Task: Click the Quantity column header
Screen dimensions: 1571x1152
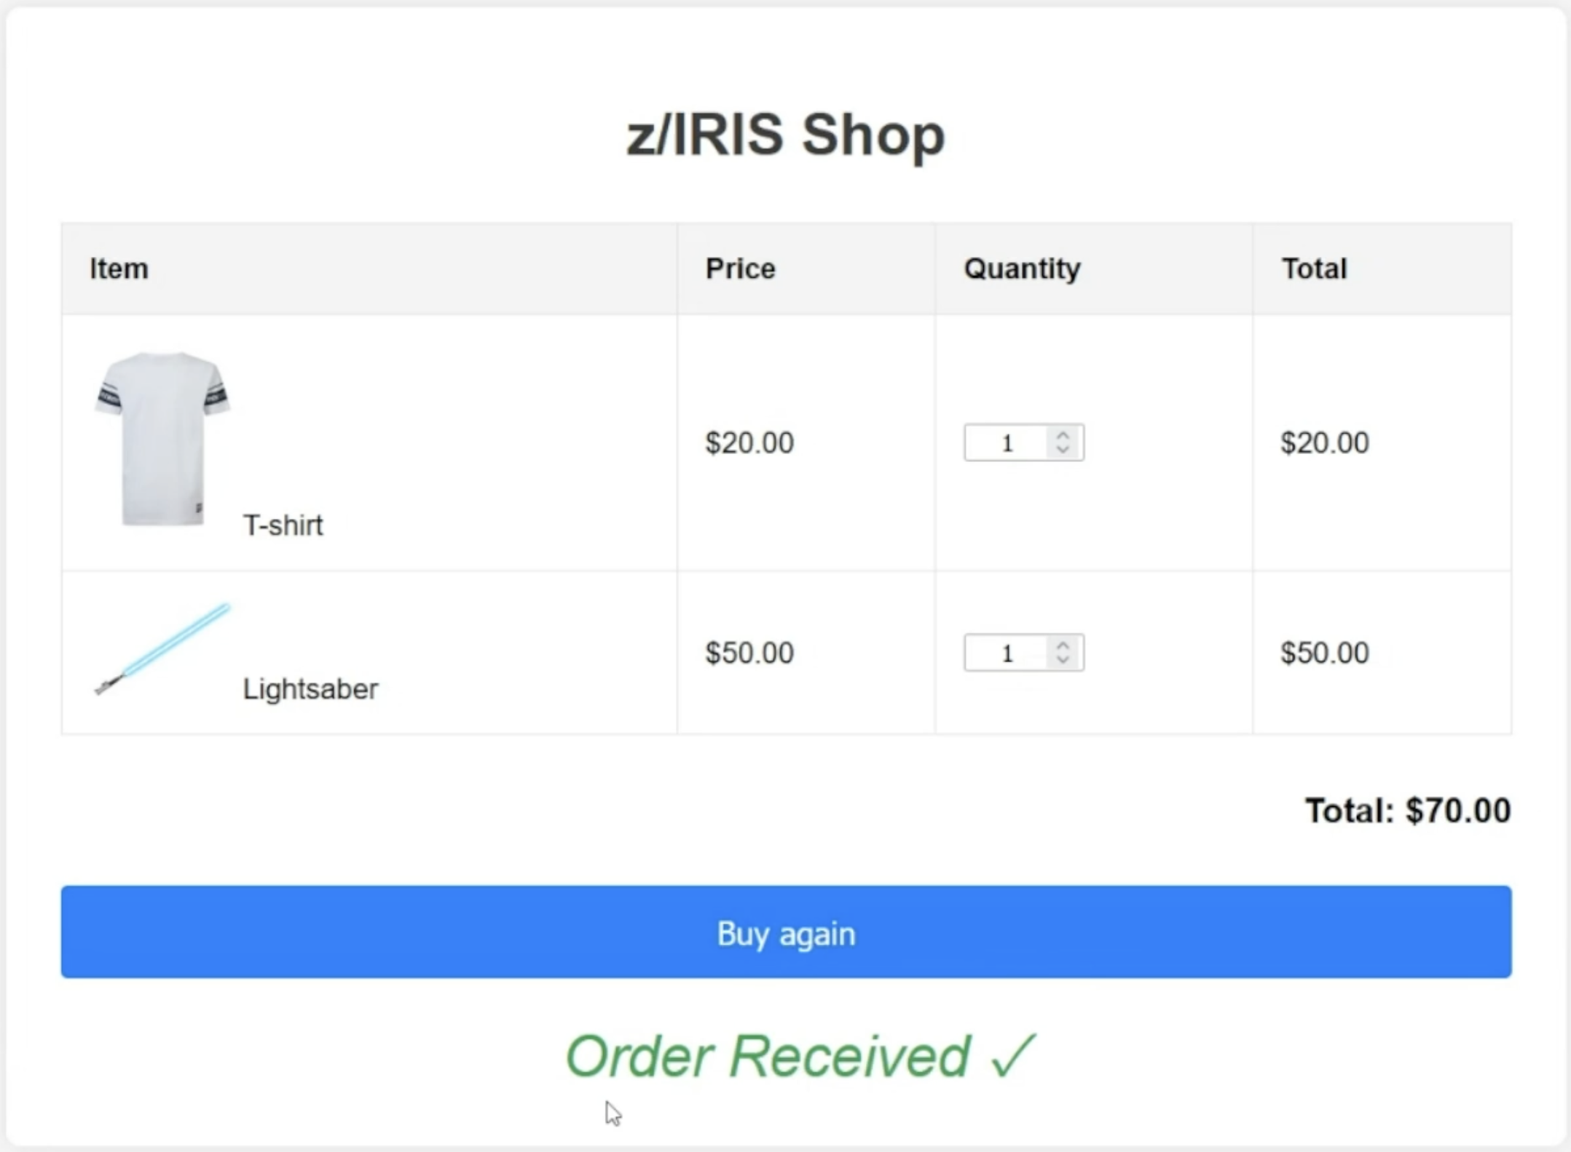Action: pos(1023,269)
